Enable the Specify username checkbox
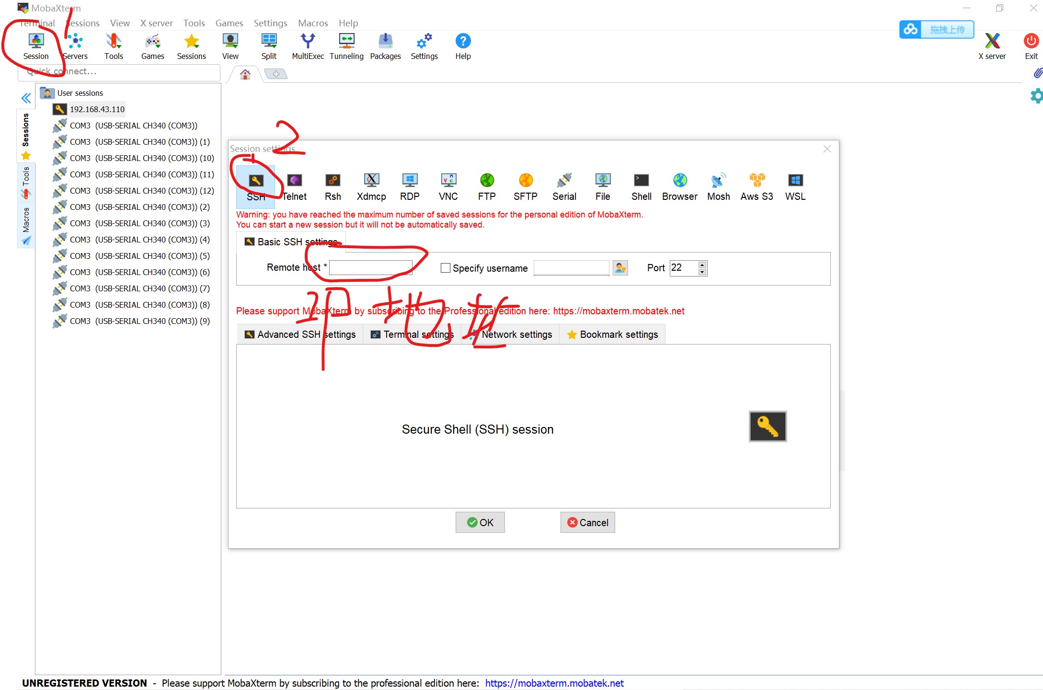This screenshot has height=690, width=1043. click(x=446, y=268)
